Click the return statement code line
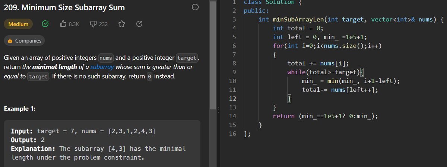Screen dimensions: 447x167 pyautogui.click(x=326, y=117)
